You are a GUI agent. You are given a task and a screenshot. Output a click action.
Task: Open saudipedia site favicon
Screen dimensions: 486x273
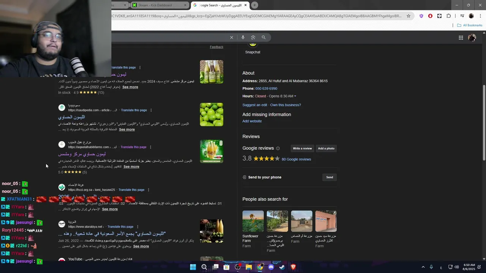[62, 108]
